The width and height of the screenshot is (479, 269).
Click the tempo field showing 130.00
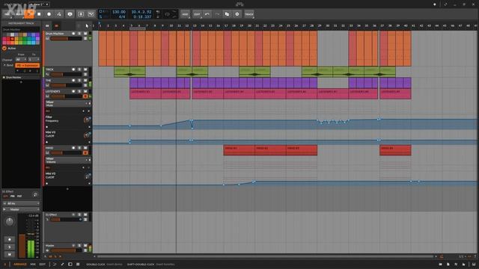(x=119, y=12)
